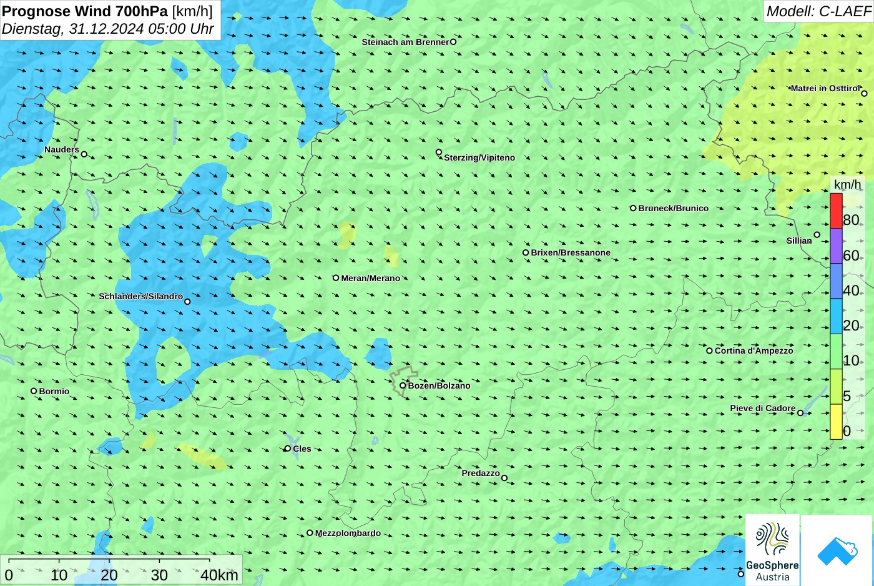Click the date "Dienstag, 31.12.2024 05:00 Uhr"
The image size is (874, 586).
[x=108, y=29]
